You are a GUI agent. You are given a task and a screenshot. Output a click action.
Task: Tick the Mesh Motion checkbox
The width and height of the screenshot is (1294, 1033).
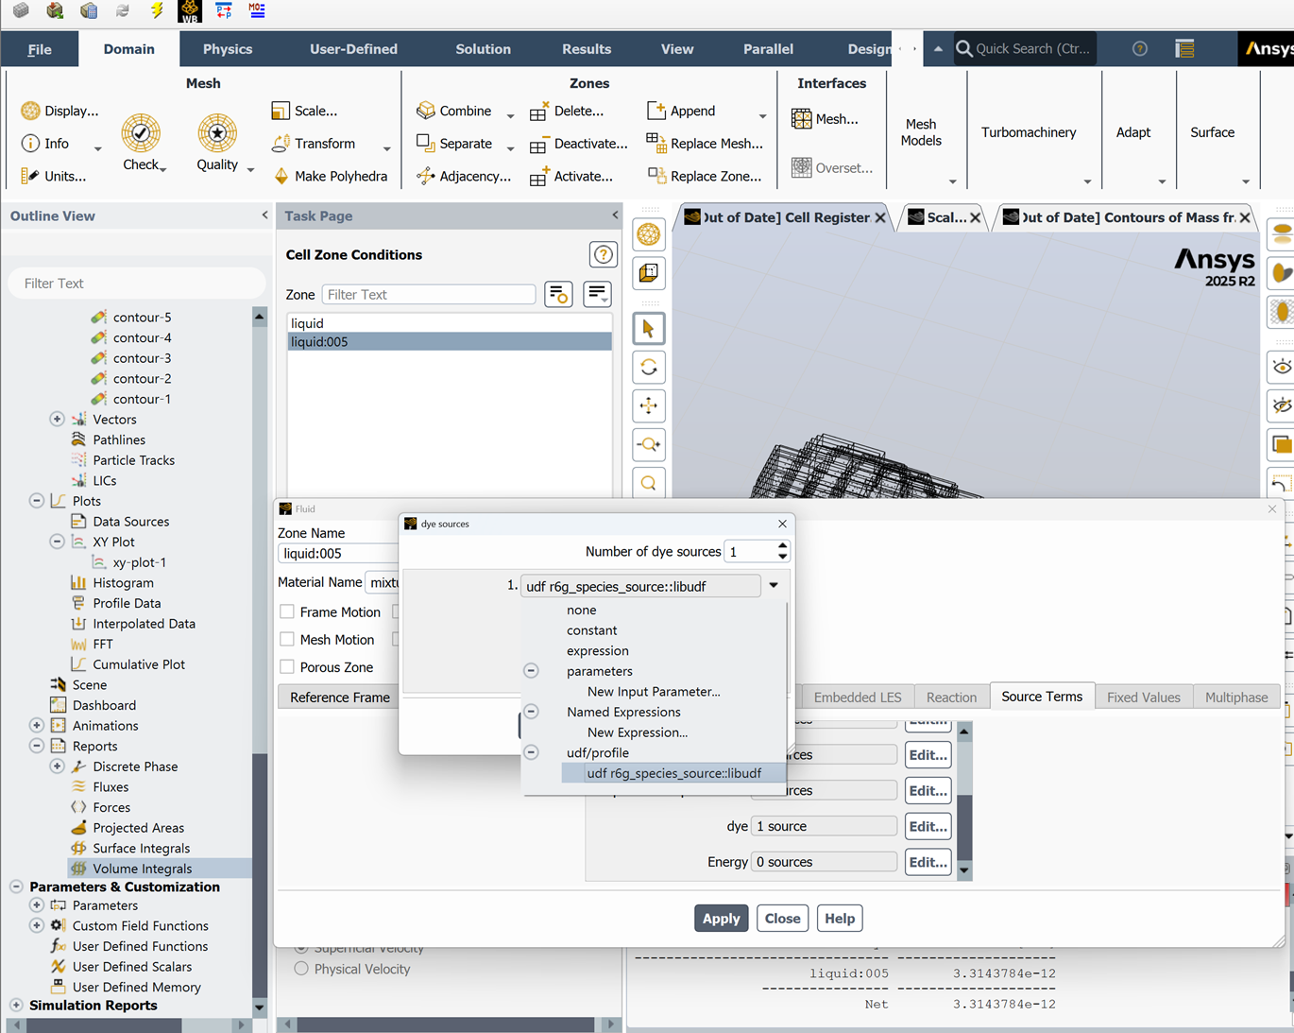pos(287,640)
